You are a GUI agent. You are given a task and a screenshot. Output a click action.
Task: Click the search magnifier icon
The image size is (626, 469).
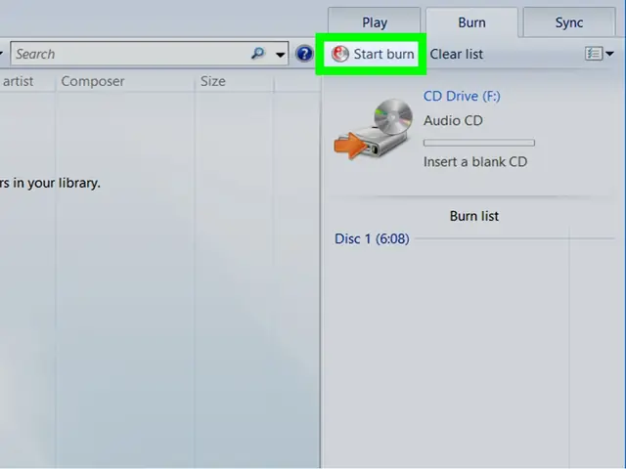(x=258, y=53)
